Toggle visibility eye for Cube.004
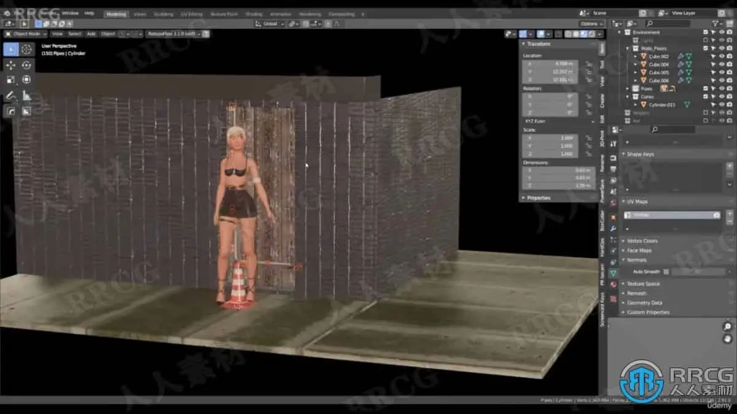This screenshot has height=414, width=737. click(x=722, y=64)
